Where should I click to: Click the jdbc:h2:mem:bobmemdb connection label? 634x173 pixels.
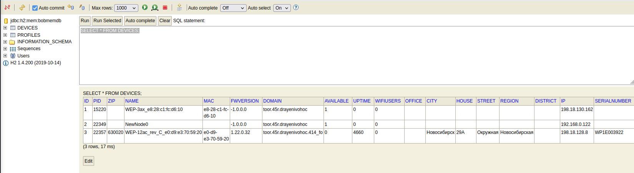point(36,21)
